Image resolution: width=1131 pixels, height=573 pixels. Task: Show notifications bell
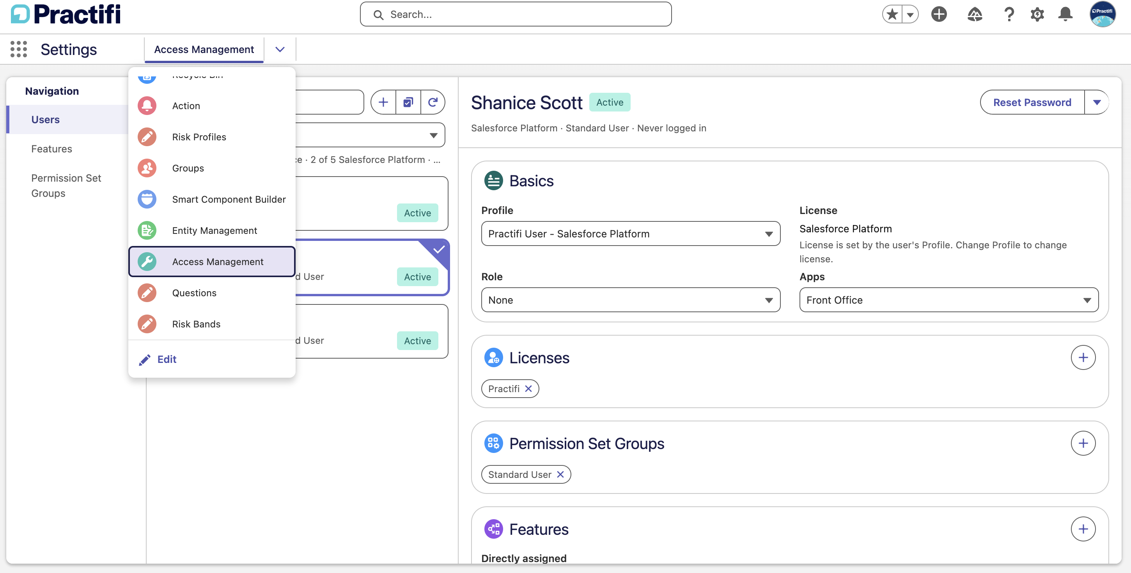tap(1065, 14)
